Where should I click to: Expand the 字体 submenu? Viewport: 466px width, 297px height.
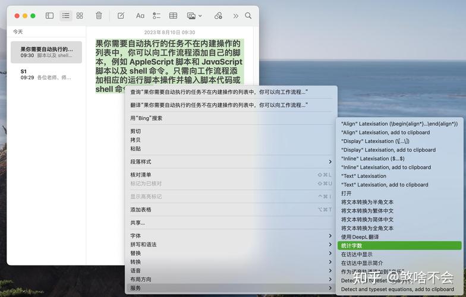pos(231,236)
